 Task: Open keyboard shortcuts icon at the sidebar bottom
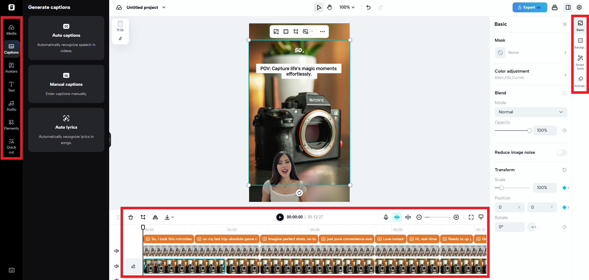(12, 270)
